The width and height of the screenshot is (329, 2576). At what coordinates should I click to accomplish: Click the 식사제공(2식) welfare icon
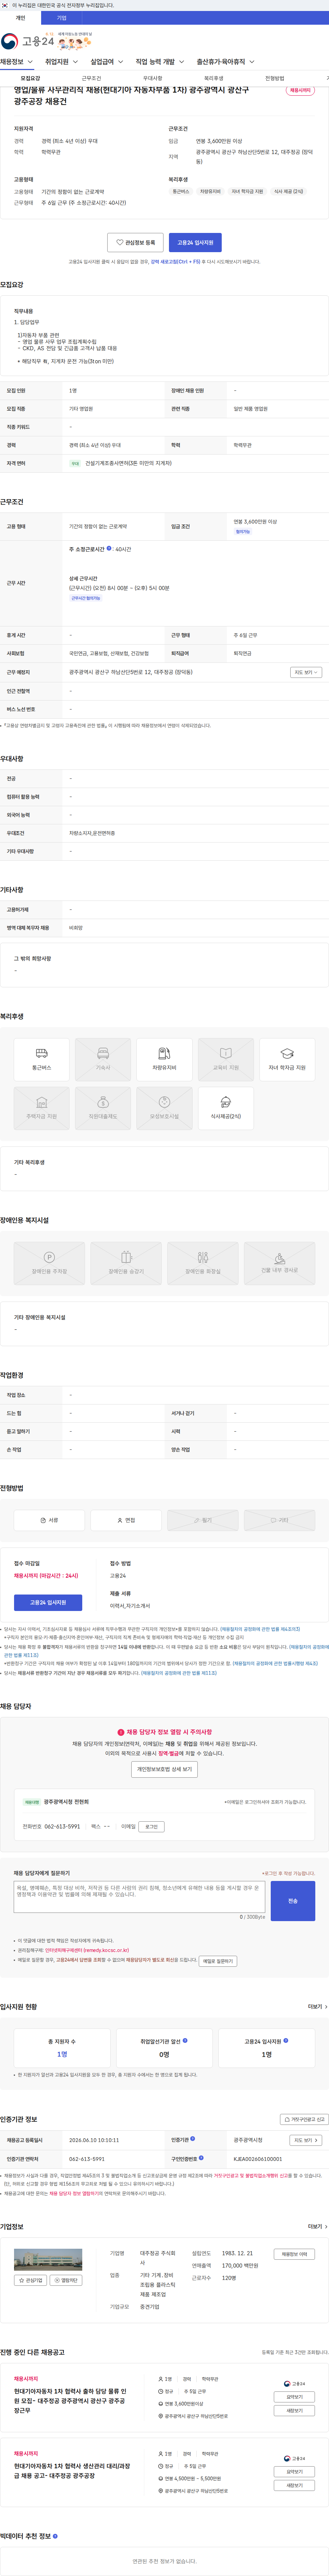click(225, 1108)
